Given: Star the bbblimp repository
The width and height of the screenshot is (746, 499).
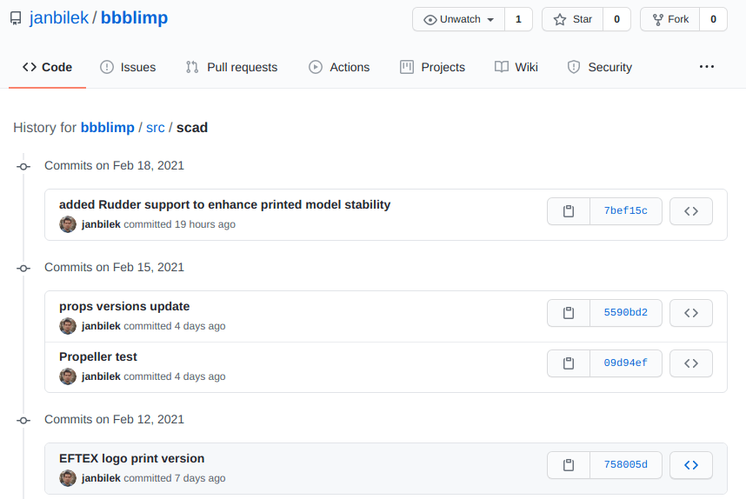Looking at the screenshot, I should 572,19.
